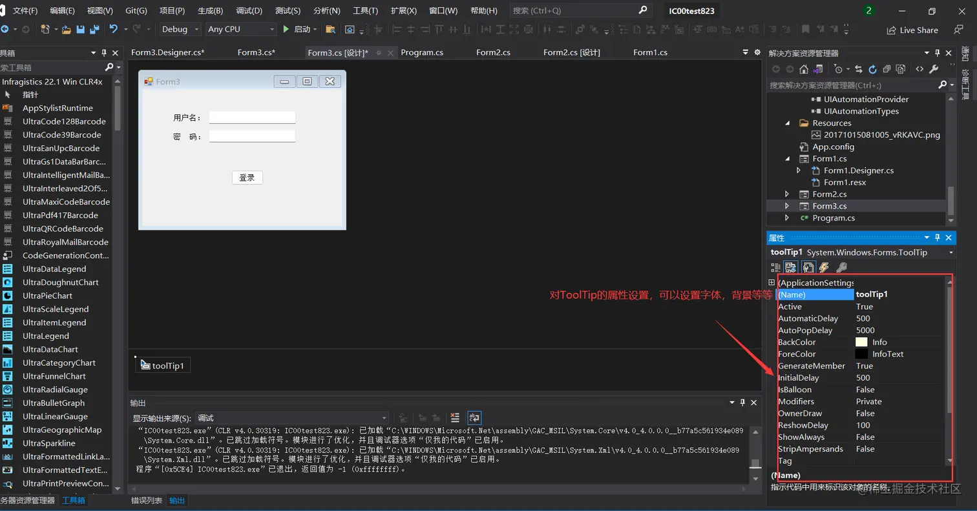Switch to the Program.cs tab
The image size is (977, 511).
[421, 52]
